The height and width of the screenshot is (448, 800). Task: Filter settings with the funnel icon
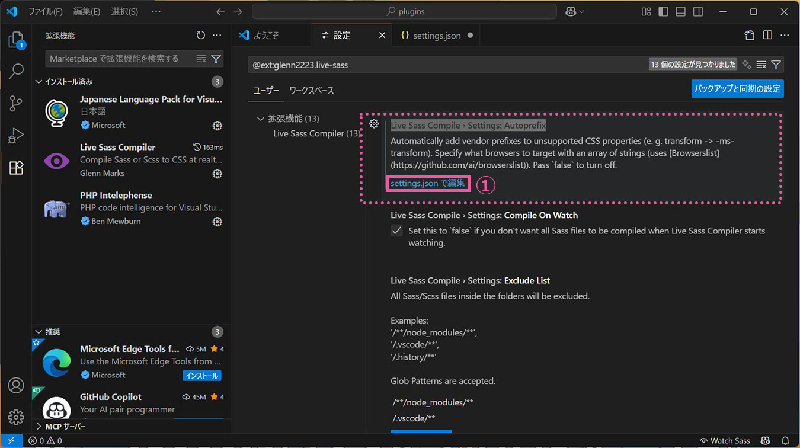(776, 65)
